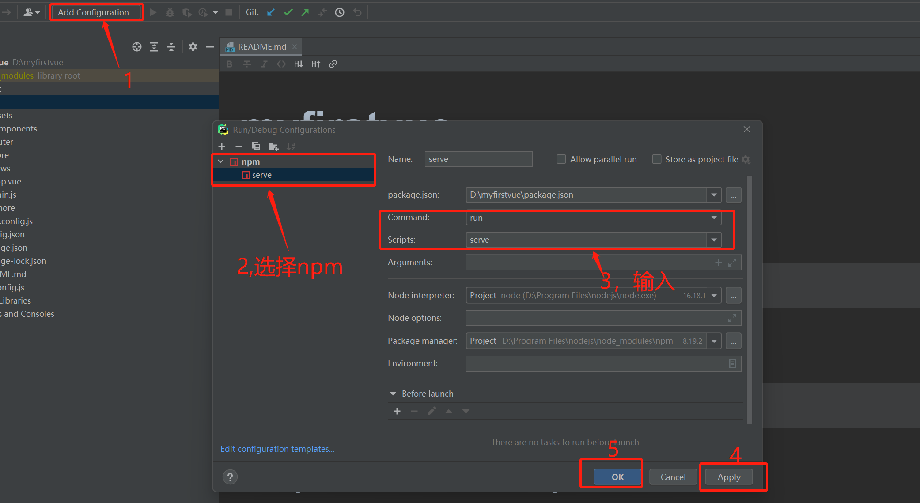Open Package manager dropdown arrow
The width and height of the screenshot is (920, 503).
(x=714, y=341)
